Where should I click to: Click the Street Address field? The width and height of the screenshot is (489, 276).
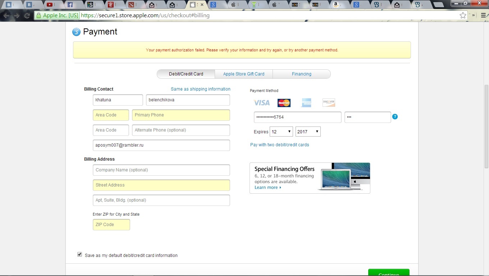coord(161,185)
